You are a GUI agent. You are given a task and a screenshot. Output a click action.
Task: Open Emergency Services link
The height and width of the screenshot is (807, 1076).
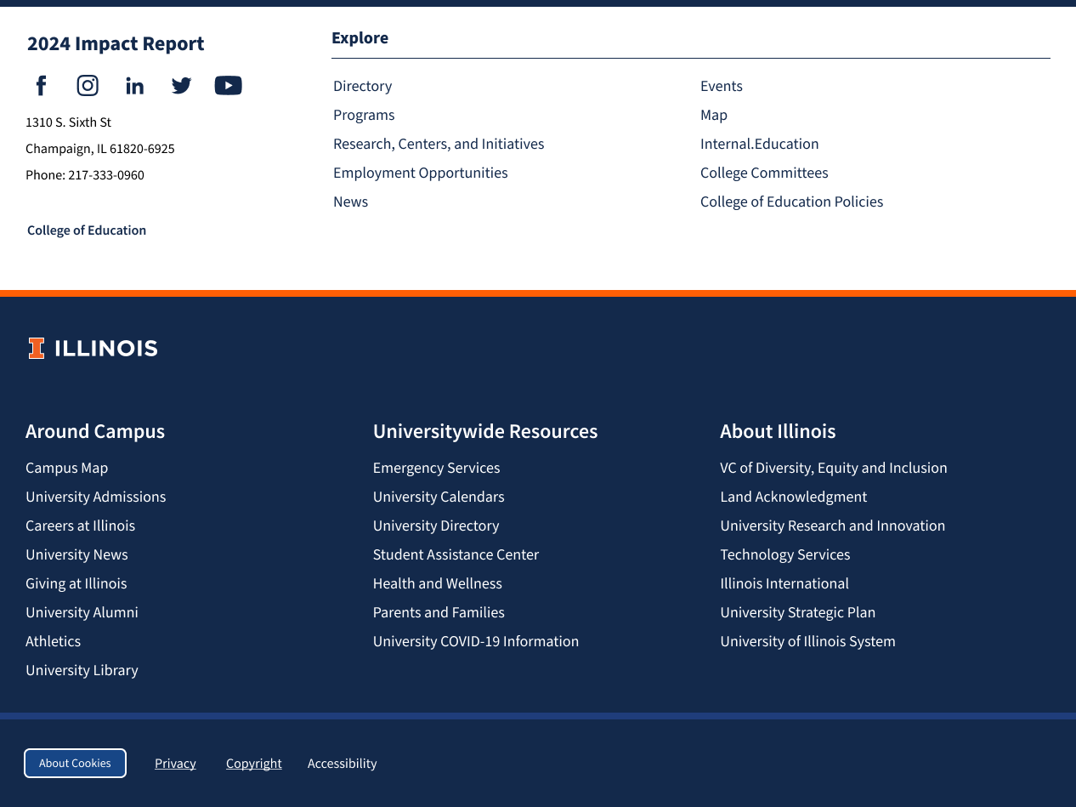[x=436, y=468]
